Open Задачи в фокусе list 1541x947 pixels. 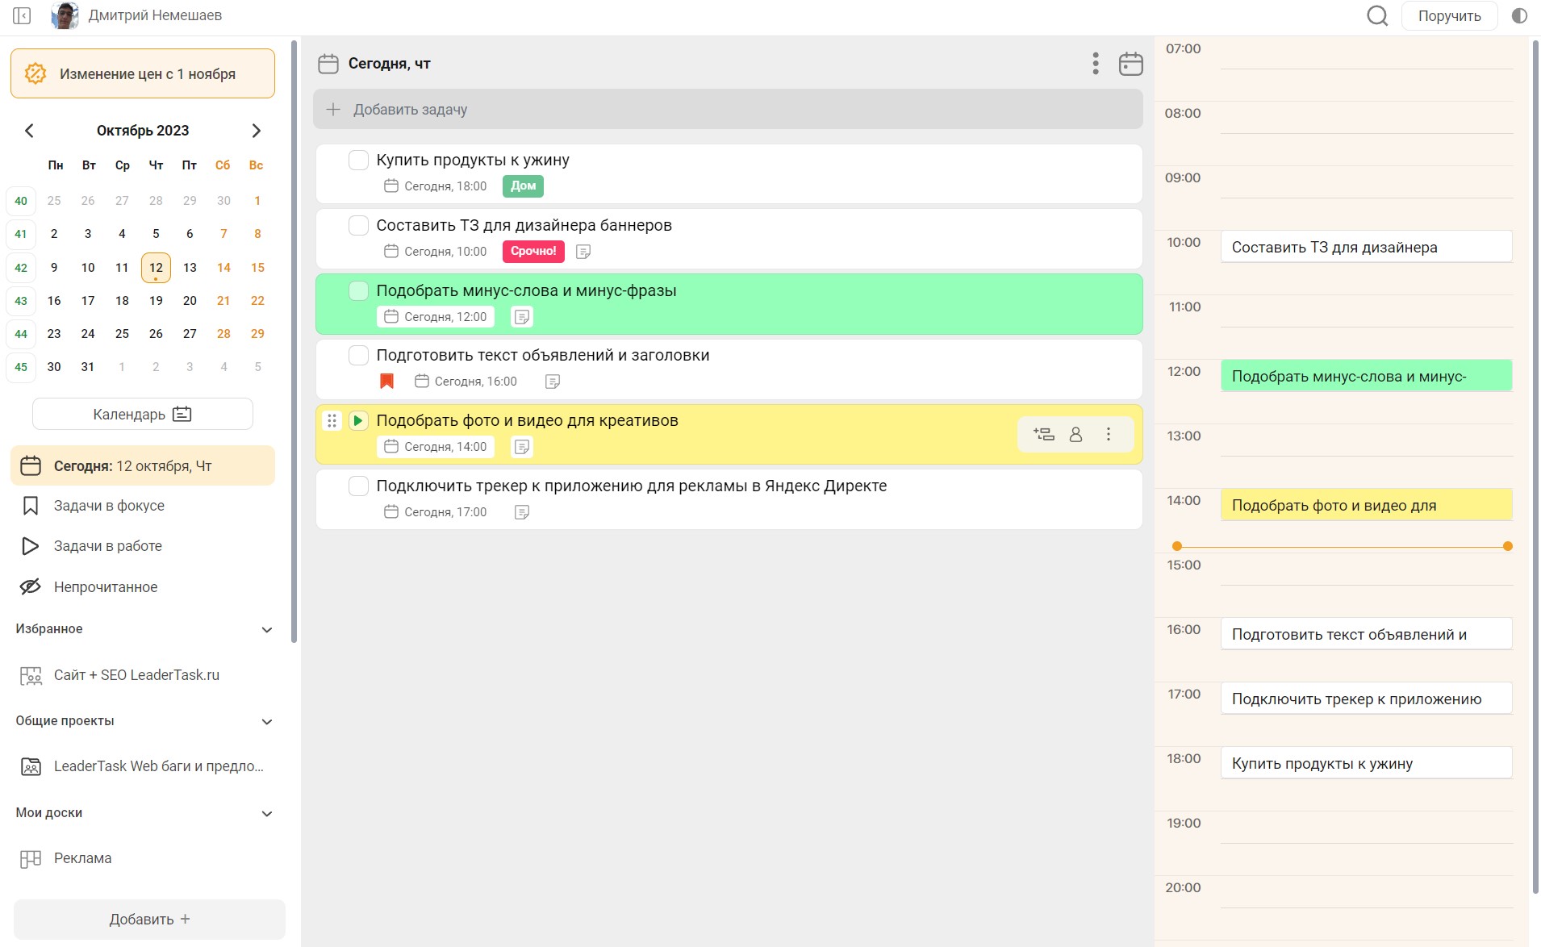click(x=109, y=506)
